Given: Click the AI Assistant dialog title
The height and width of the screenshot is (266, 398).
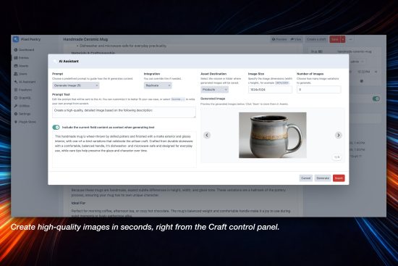Looking at the screenshot, I should [x=69, y=62].
